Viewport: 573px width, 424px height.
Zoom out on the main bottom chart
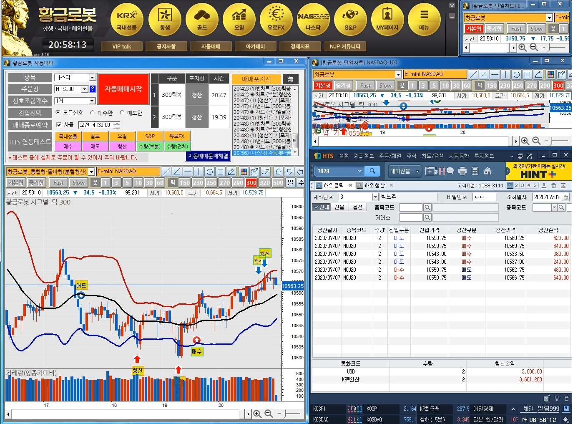click(x=269, y=414)
